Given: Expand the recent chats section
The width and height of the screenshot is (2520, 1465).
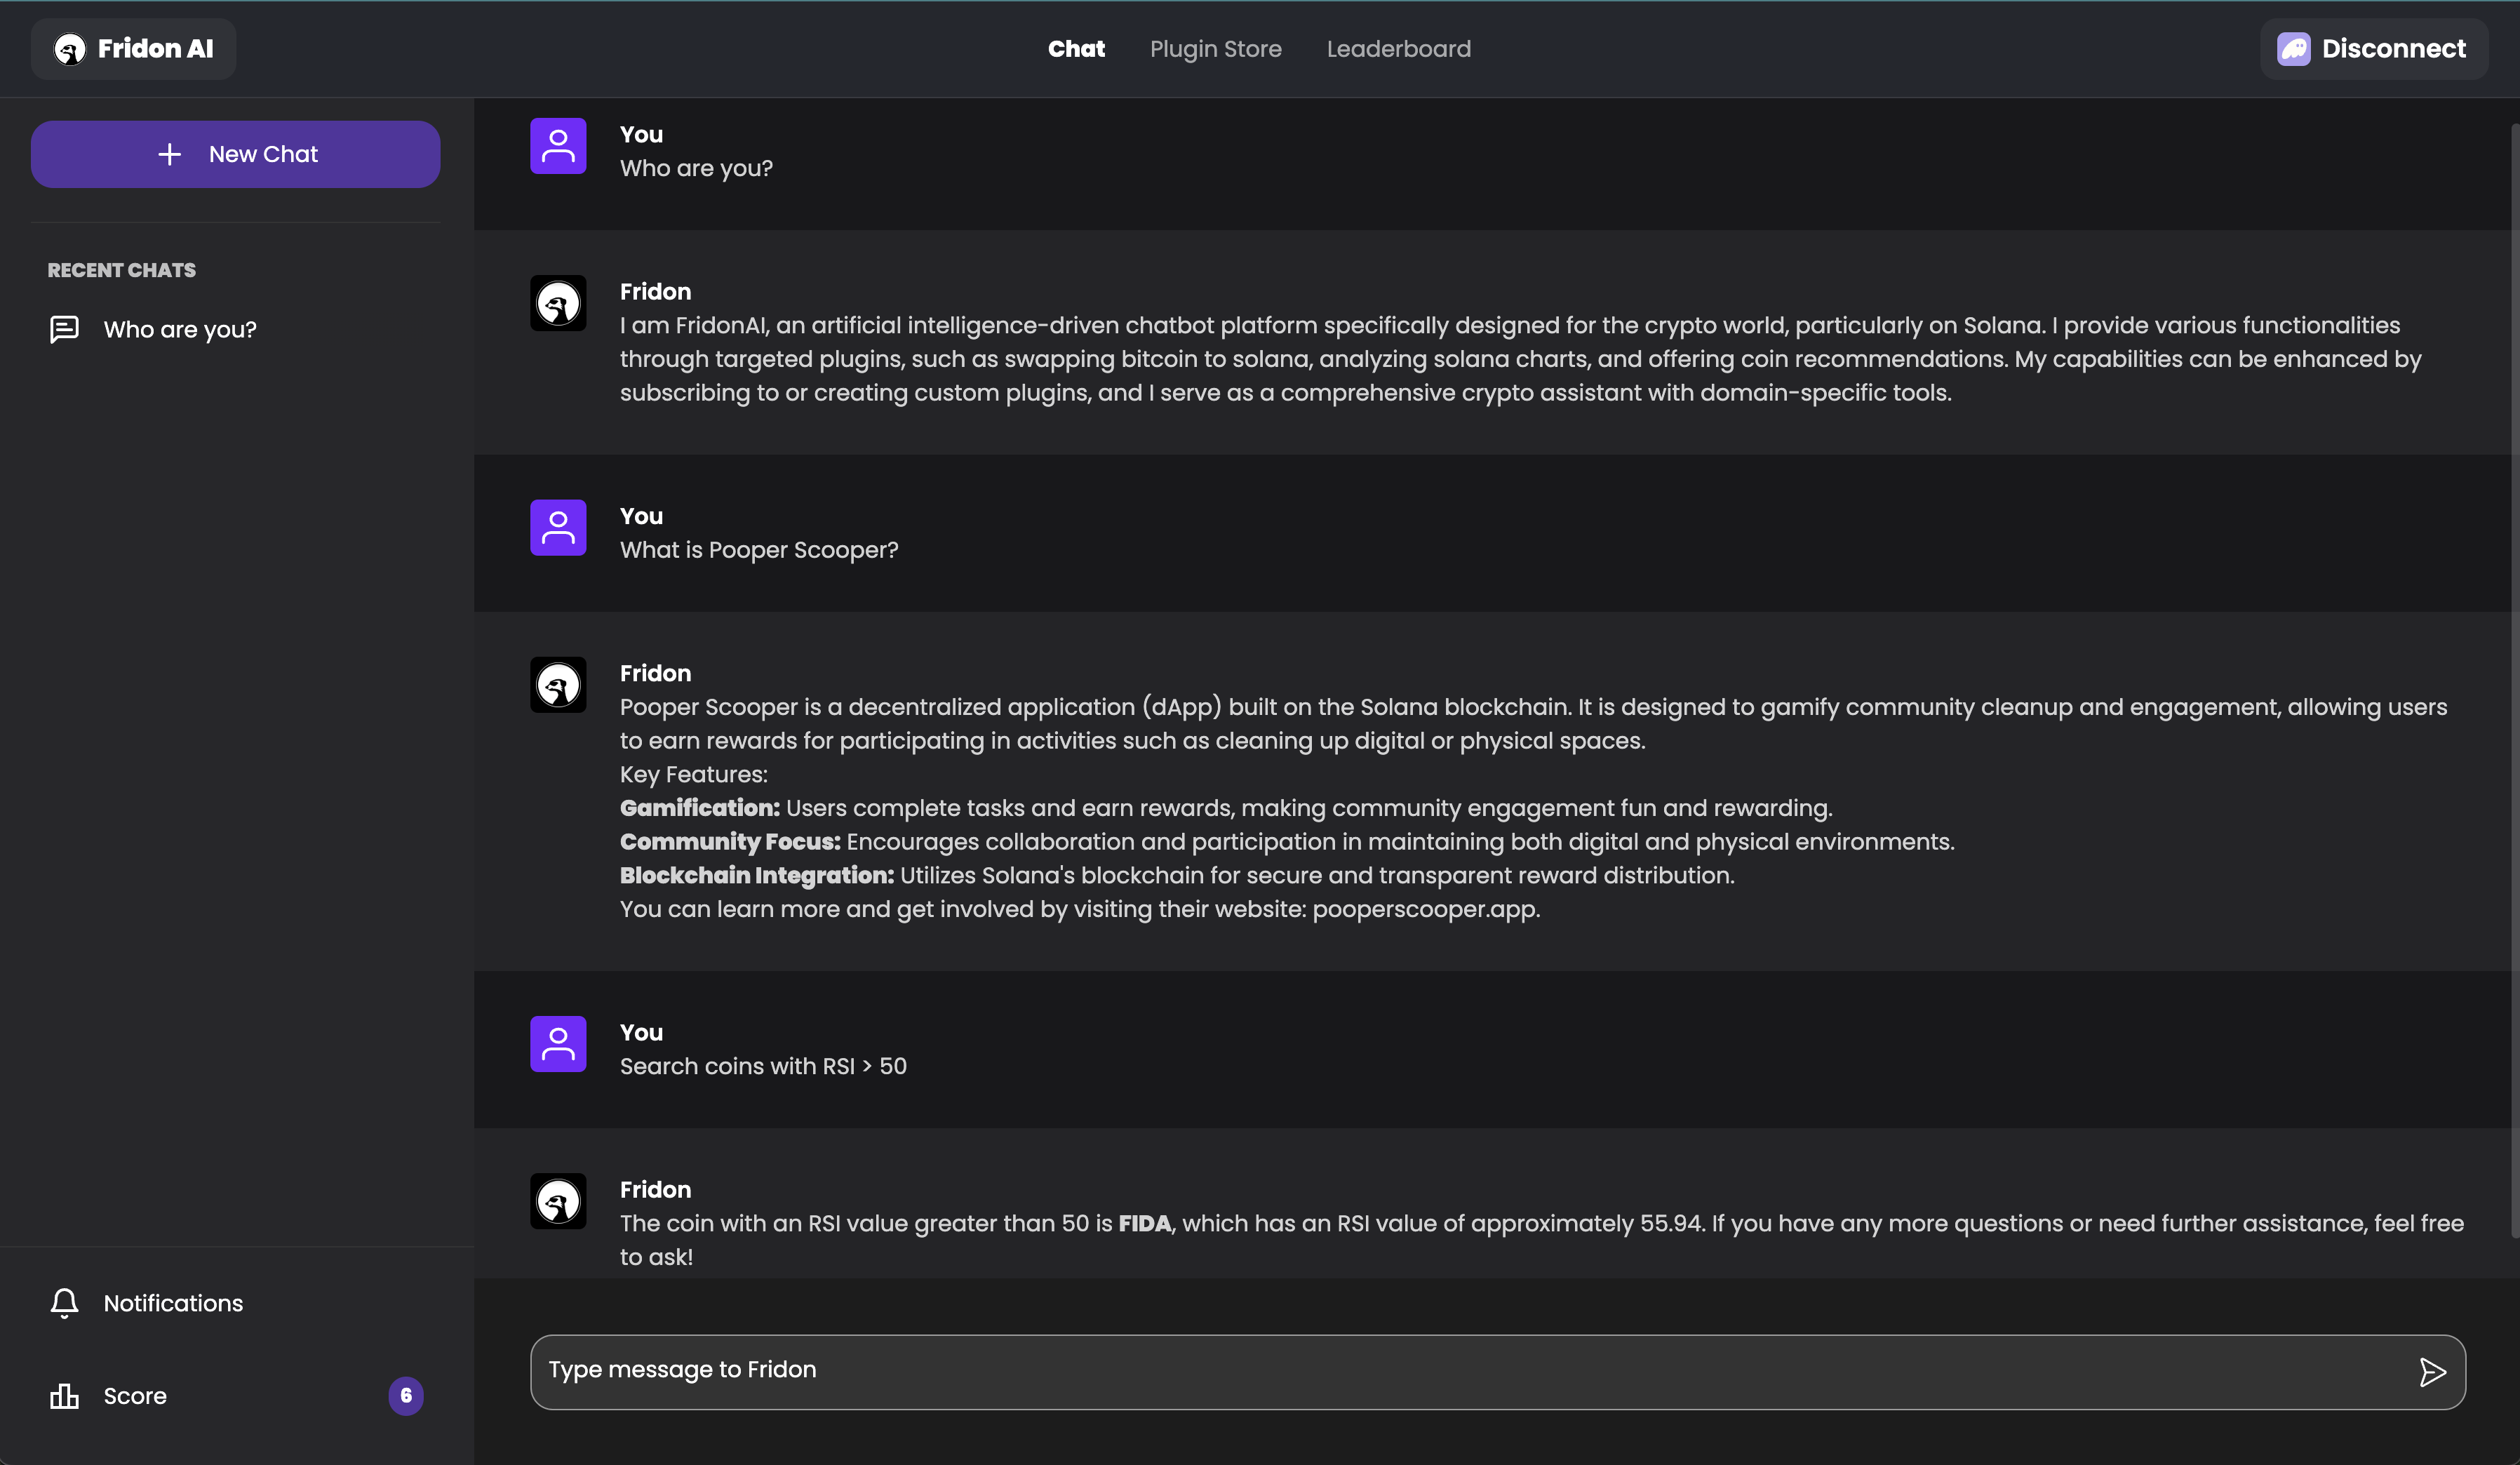Looking at the screenshot, I should point(121,270).
